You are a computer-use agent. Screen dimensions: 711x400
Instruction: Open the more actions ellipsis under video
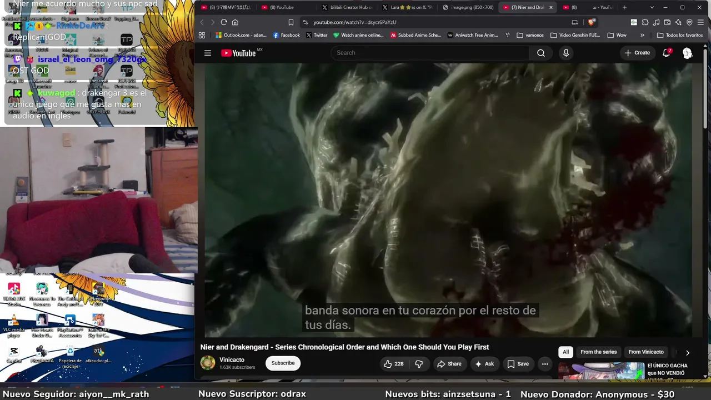(x=545, y=364)
